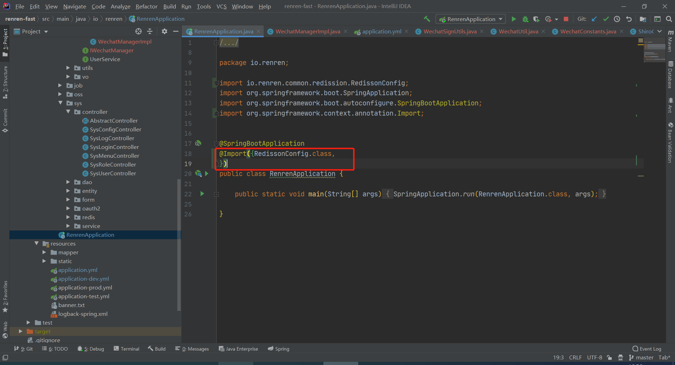Click the Project tree vertical scrollbar
This screenshot has width=675, height=365.
pyautogui.click(x=179, y=245)
